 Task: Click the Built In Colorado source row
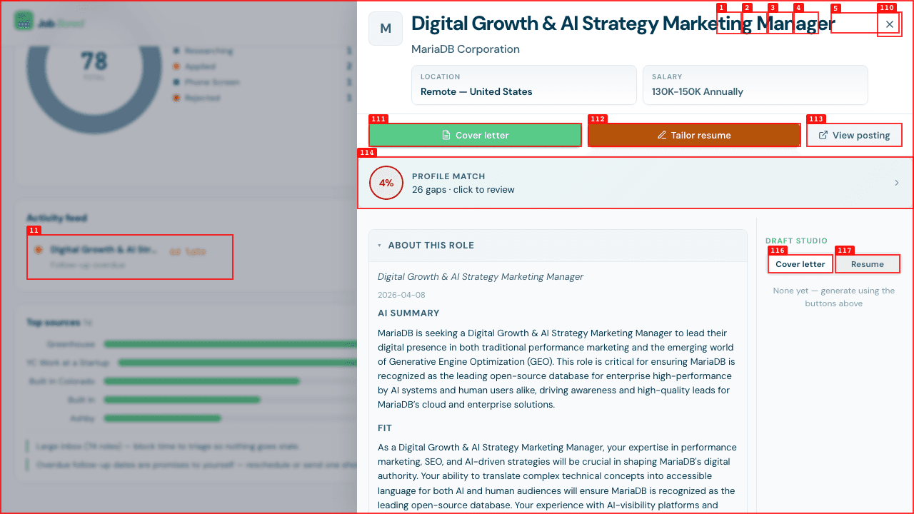191,381
